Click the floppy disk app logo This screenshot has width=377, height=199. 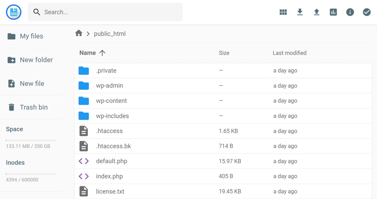(14, 12)
